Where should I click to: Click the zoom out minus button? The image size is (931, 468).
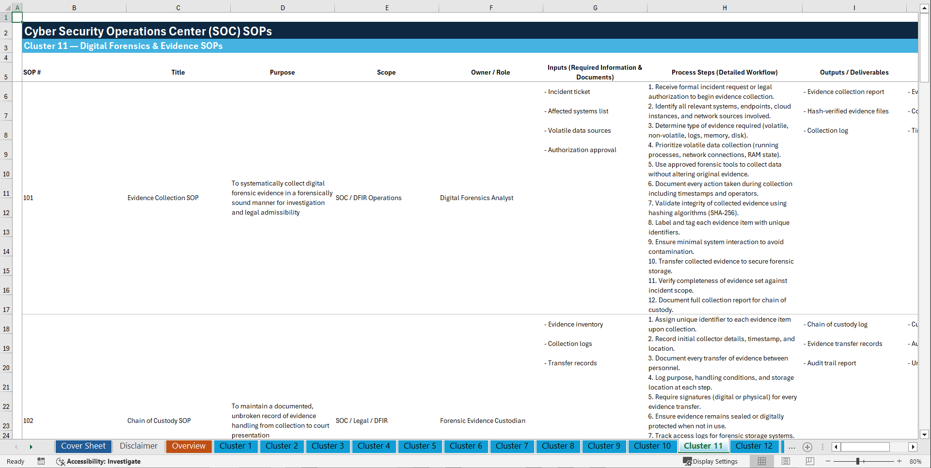point(828,461)
